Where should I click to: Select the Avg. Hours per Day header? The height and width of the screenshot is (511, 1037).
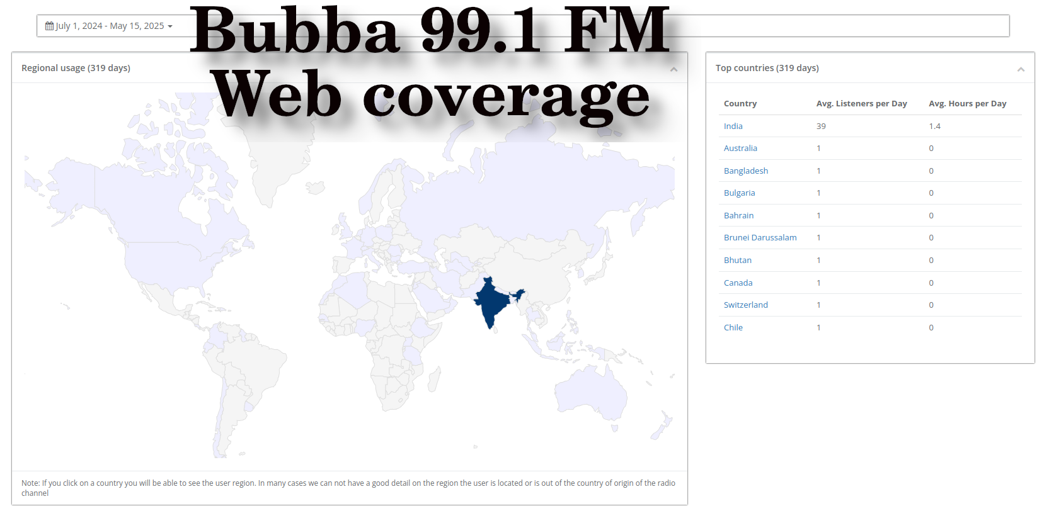click(x=967, y=104)
